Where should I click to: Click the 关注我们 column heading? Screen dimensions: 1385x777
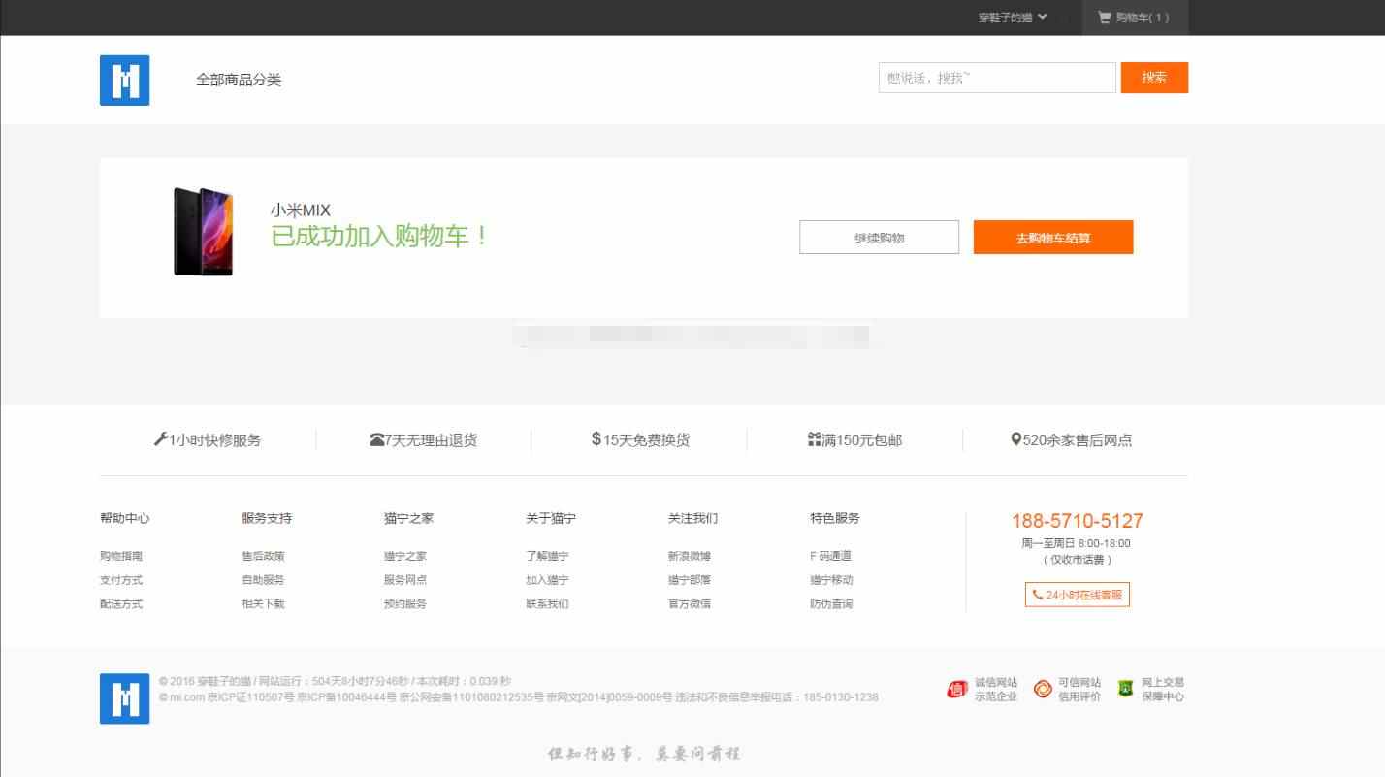pyautogui.click(x=692, y=518)
